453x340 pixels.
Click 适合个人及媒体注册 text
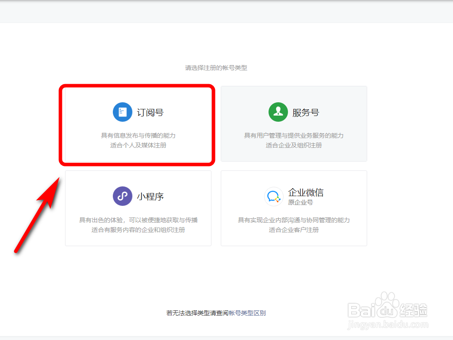(138, 145)
